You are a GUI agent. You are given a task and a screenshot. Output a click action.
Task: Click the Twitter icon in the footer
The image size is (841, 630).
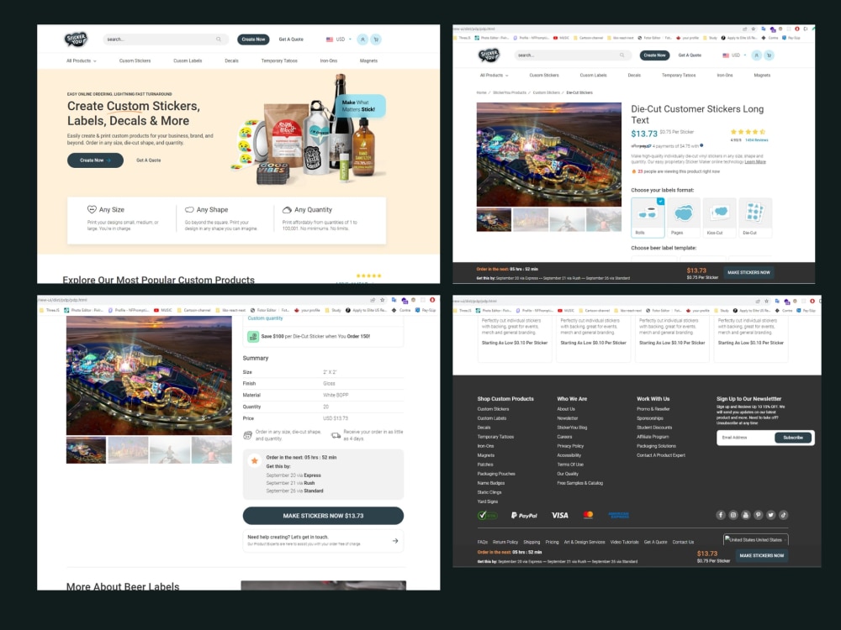pyautogui.click(x=770, y=515)
